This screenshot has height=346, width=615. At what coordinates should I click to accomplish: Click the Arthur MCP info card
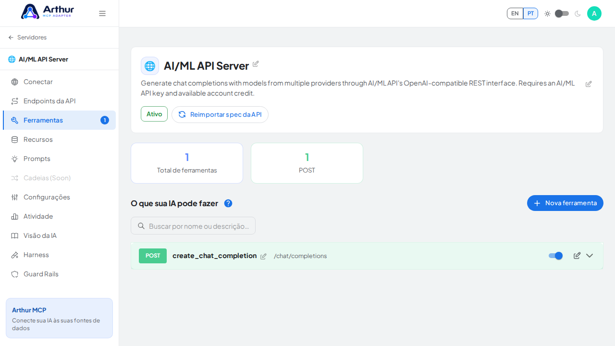pyautogui.click(x=59, y=318)
